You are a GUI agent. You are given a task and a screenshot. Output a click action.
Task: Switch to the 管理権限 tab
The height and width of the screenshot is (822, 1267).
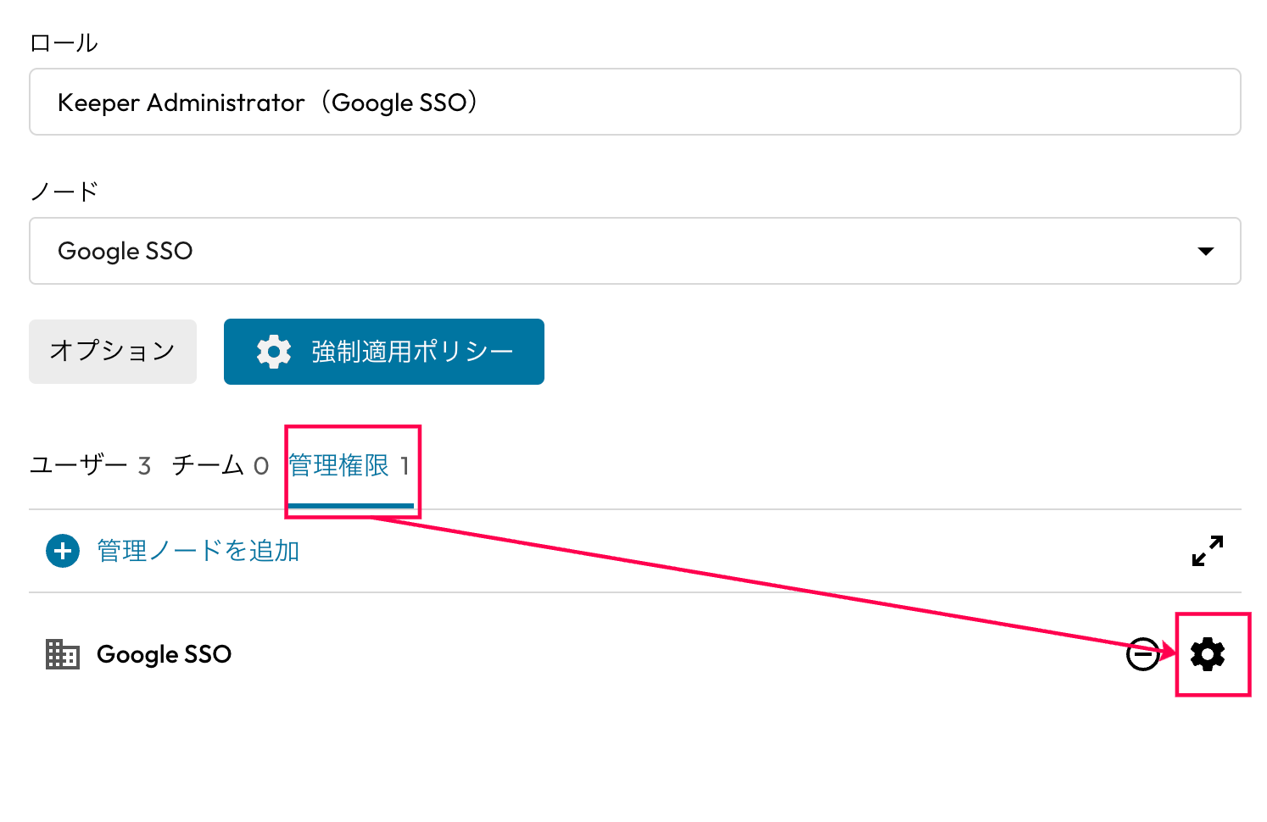coord(349,466)
